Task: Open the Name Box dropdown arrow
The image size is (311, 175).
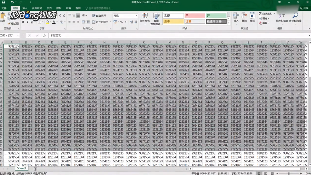Action: tap(18, 35)
